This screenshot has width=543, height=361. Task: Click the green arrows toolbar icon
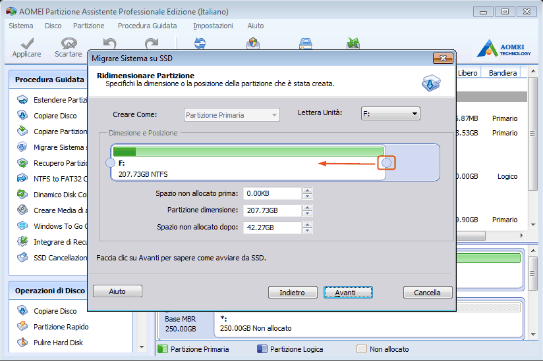(x=353, y=43)
